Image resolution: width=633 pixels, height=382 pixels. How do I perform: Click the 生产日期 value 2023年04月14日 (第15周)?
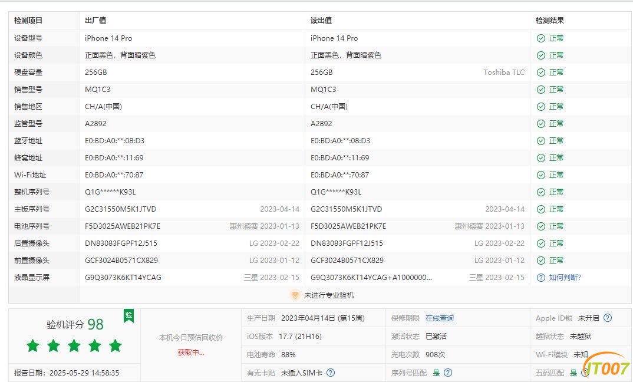click(x=323, y=318)
